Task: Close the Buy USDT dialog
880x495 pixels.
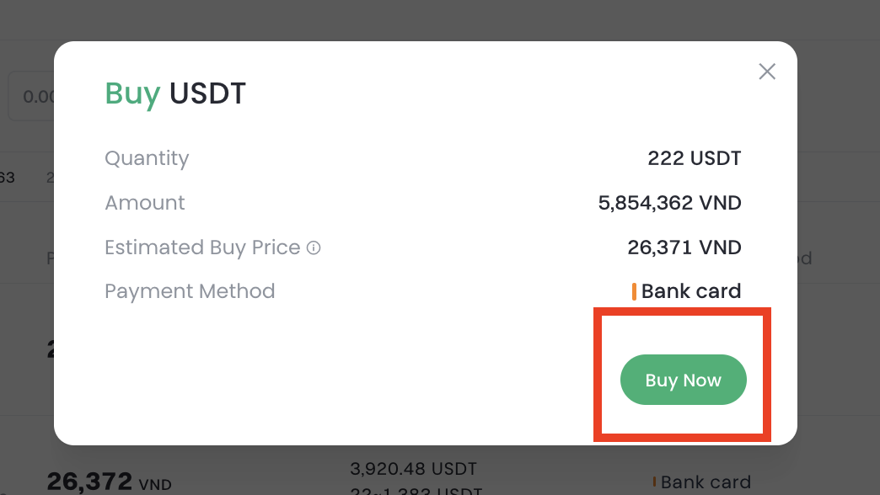Action: click(x=766, y=72)
